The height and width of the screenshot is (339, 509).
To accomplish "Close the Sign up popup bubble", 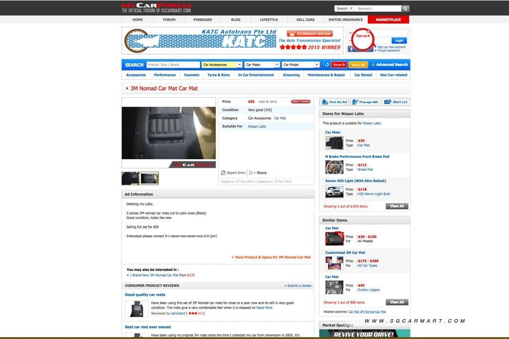I will click(368, 31).
